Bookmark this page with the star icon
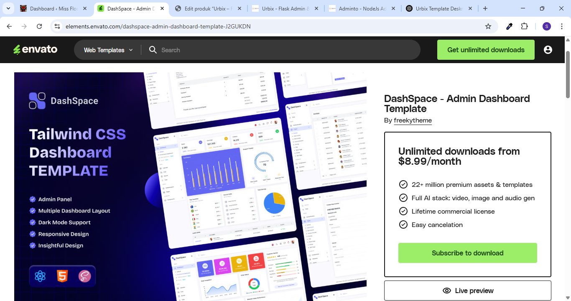Screen dimensions: 571x301 click(x=488, y=26)
